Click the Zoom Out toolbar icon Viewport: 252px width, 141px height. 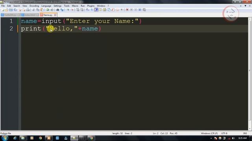click(72, 10)
